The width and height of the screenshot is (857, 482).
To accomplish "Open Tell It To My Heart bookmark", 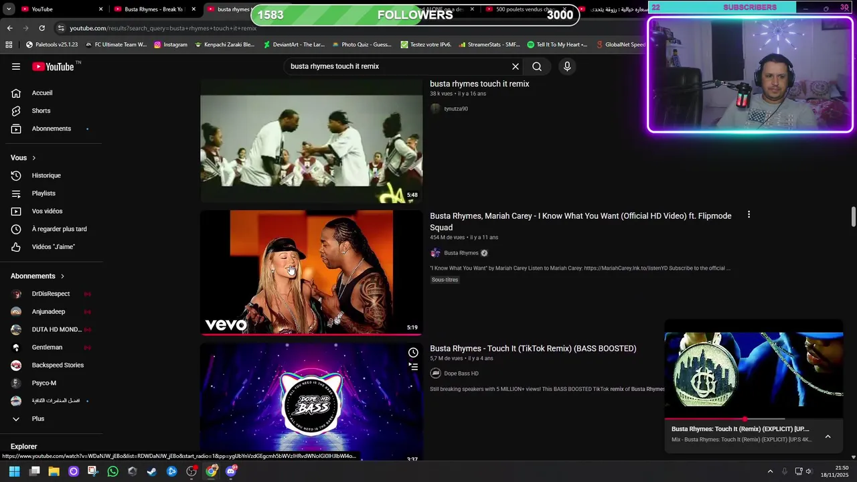I will (x=557, y=45).
